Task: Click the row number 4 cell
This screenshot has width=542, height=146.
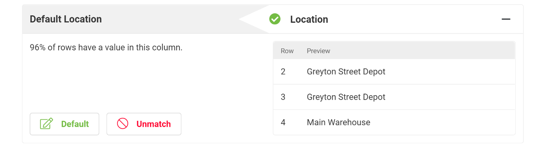Action: tap(283, 122)
